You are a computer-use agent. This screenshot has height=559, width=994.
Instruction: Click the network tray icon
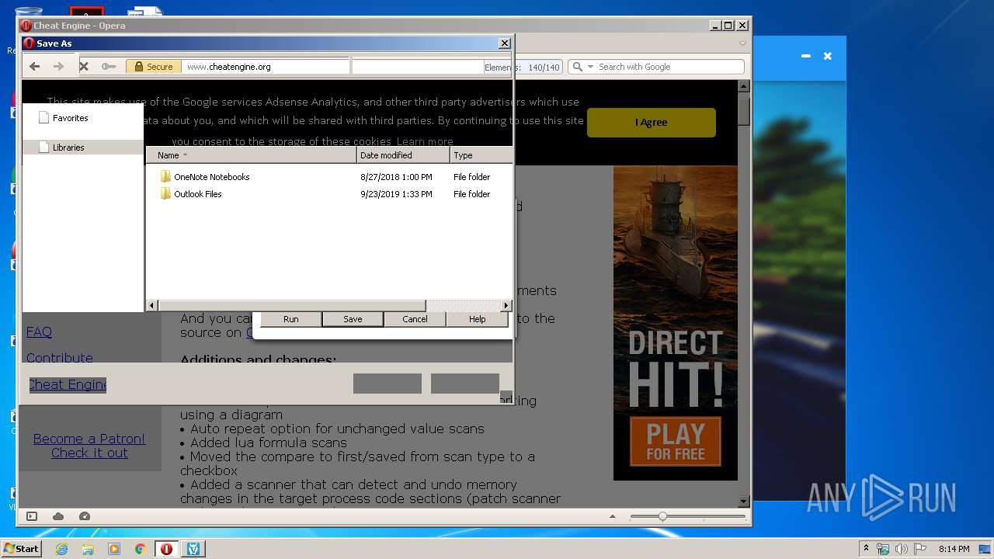click(883, 549)
